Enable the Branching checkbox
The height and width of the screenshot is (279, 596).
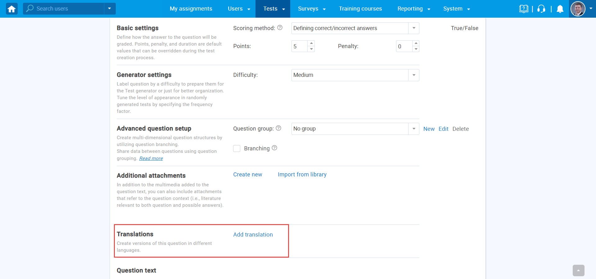[237, 148]
